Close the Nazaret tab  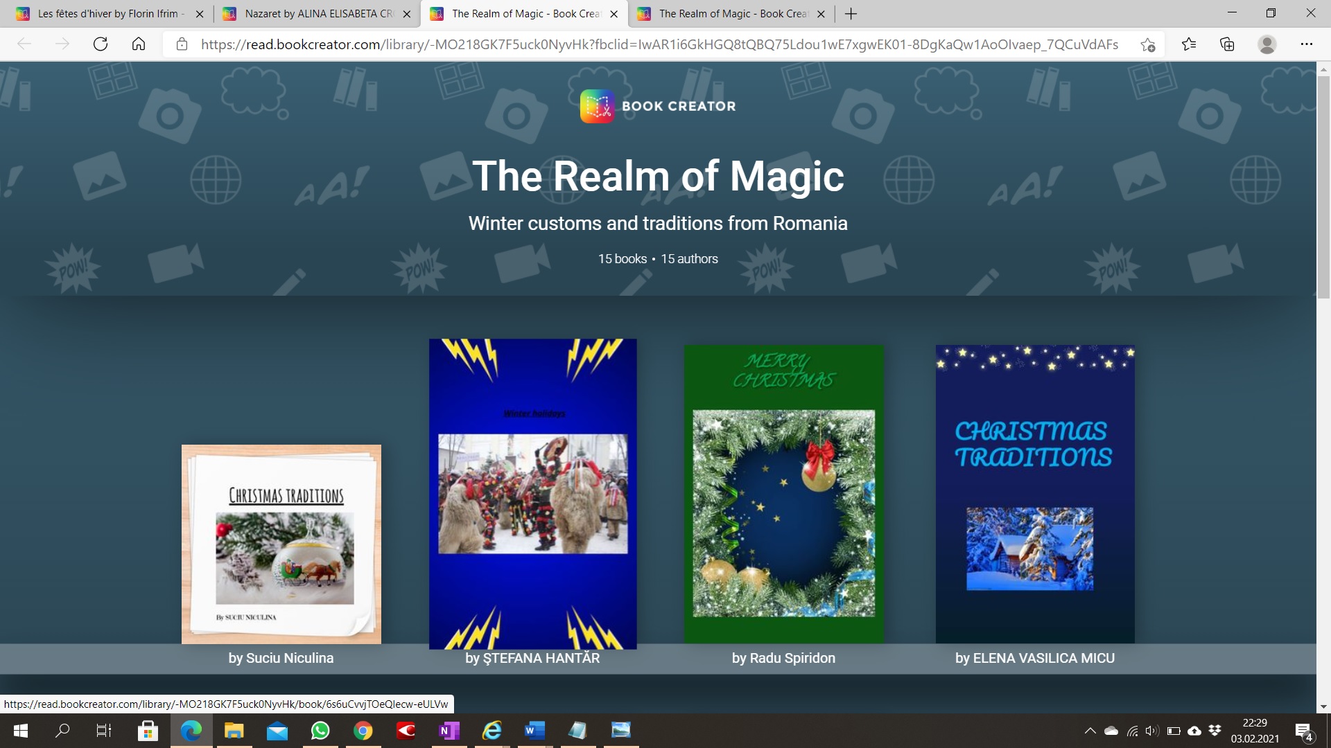coord(407,14)
